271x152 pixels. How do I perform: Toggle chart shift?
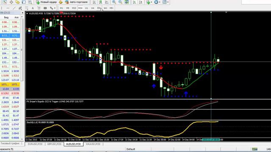141,2
